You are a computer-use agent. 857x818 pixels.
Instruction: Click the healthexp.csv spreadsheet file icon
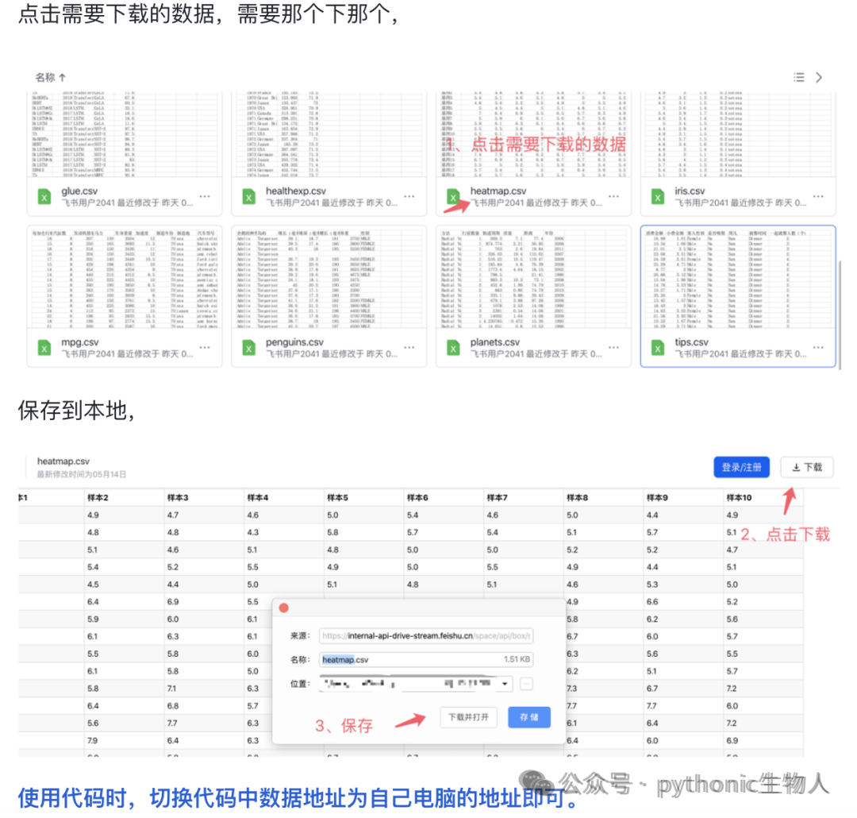(248, 196)
